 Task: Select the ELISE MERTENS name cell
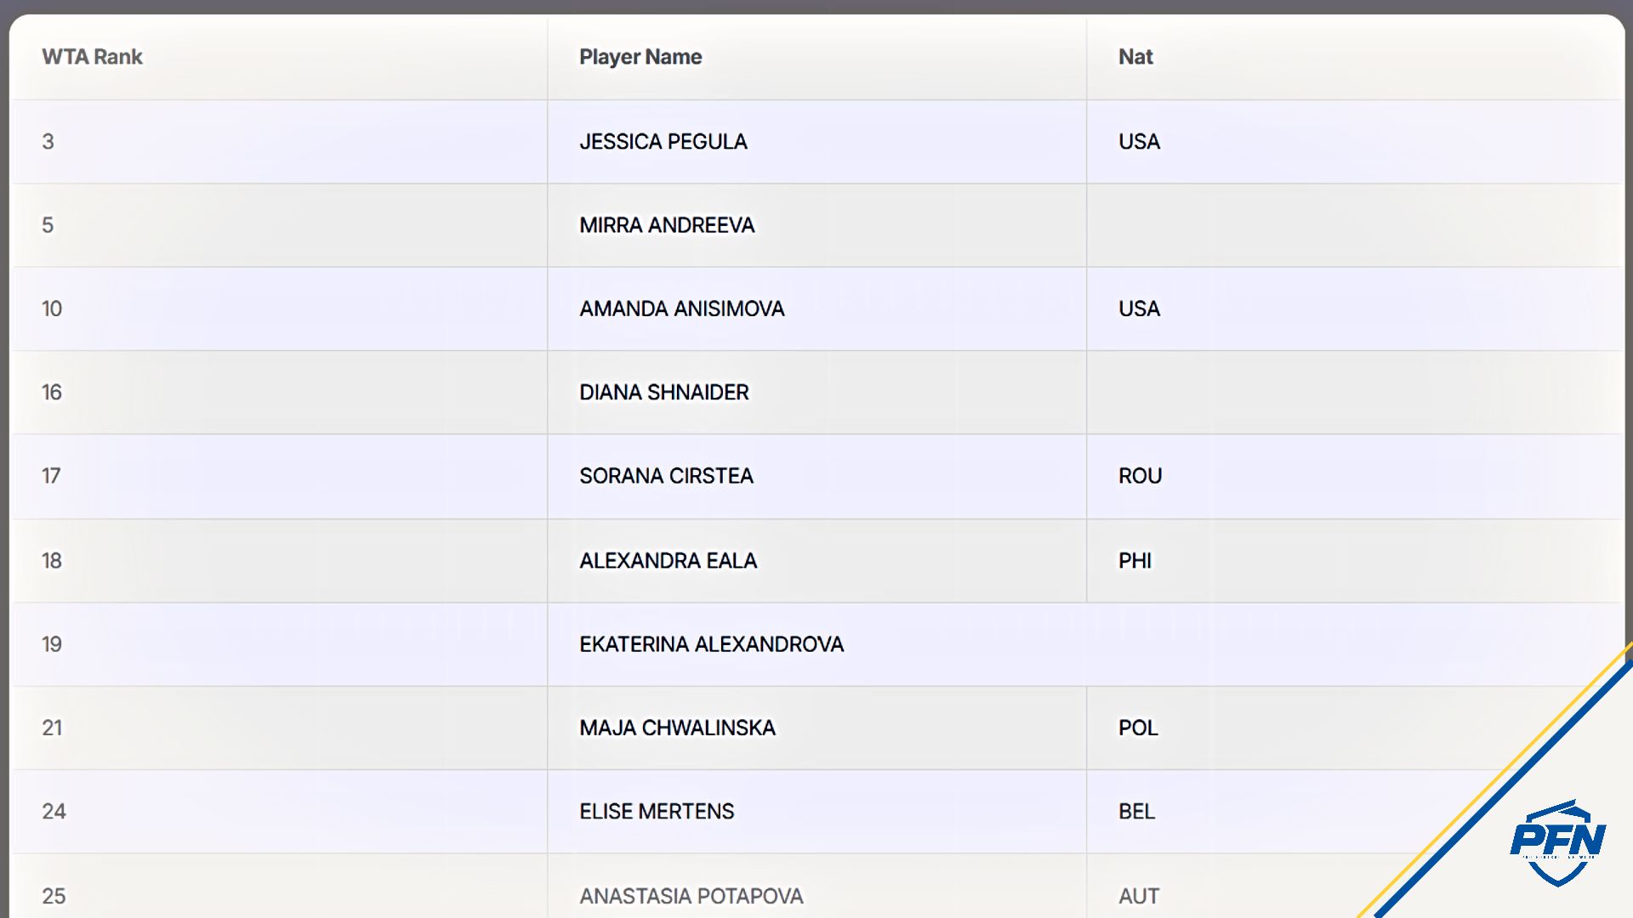[x=657, y=812]
